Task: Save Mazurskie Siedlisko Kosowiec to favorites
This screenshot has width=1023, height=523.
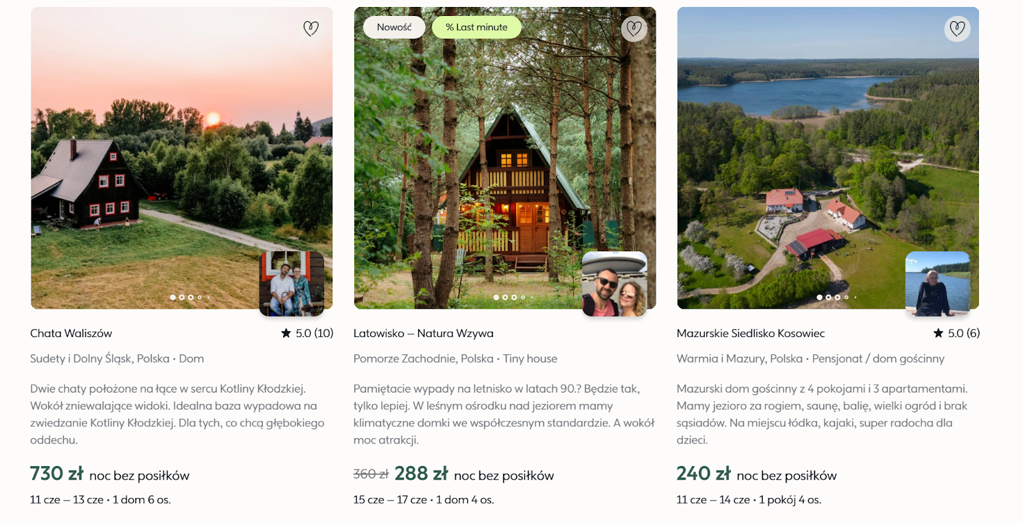Action: [x=957, y=28]
